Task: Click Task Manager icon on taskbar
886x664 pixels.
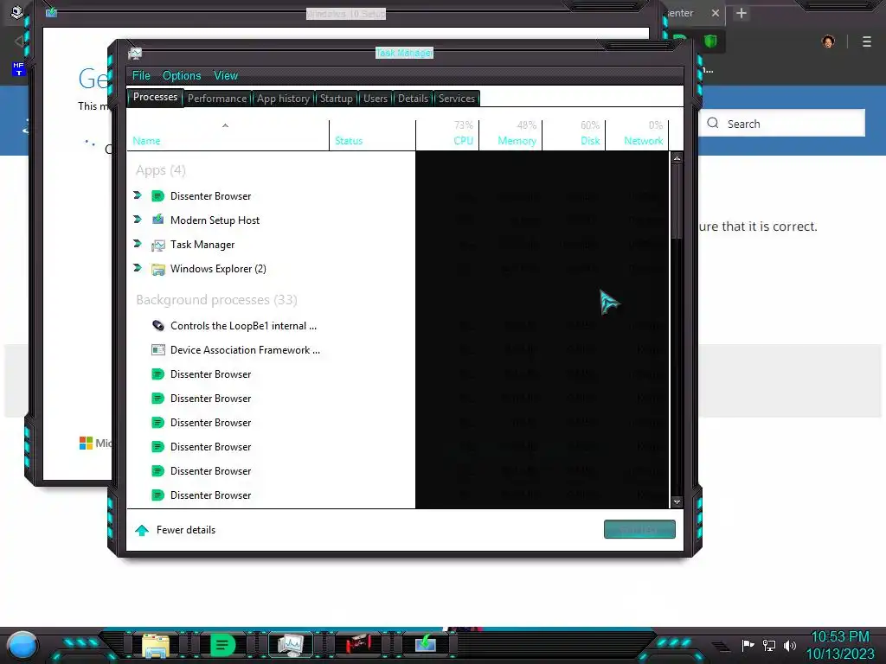Action: 290,645
